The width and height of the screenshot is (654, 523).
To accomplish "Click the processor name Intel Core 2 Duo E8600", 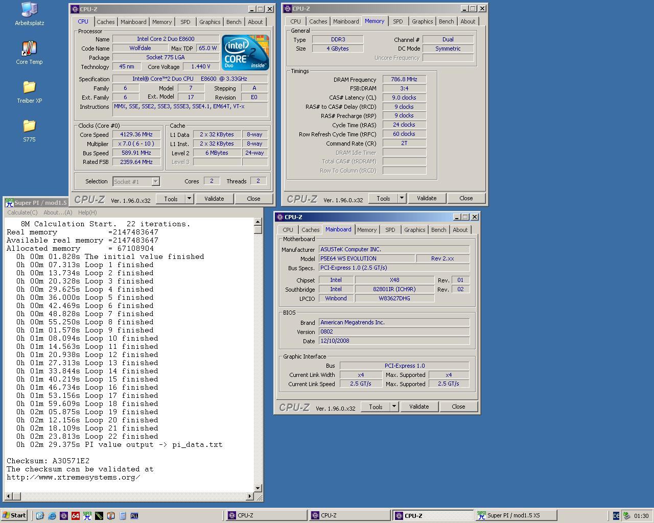I will 166,39.
